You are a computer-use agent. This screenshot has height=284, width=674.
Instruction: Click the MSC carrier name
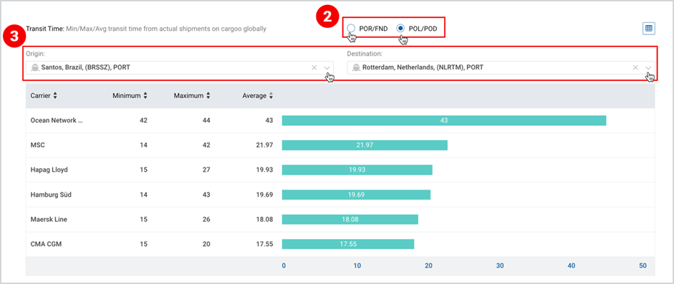[38, 145]
